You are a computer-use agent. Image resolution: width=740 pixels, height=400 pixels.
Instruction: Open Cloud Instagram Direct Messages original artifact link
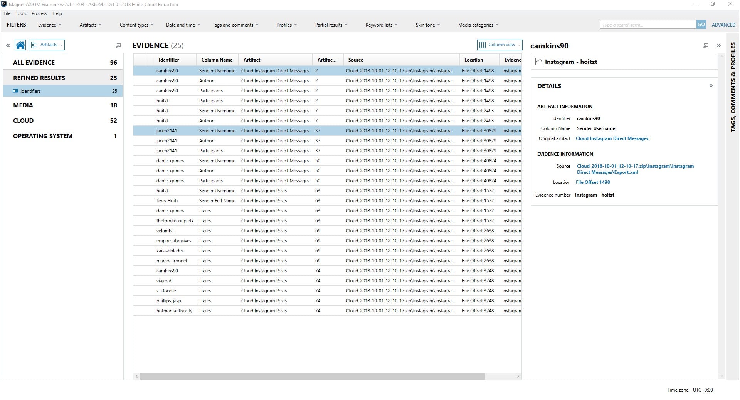(612, 138)
